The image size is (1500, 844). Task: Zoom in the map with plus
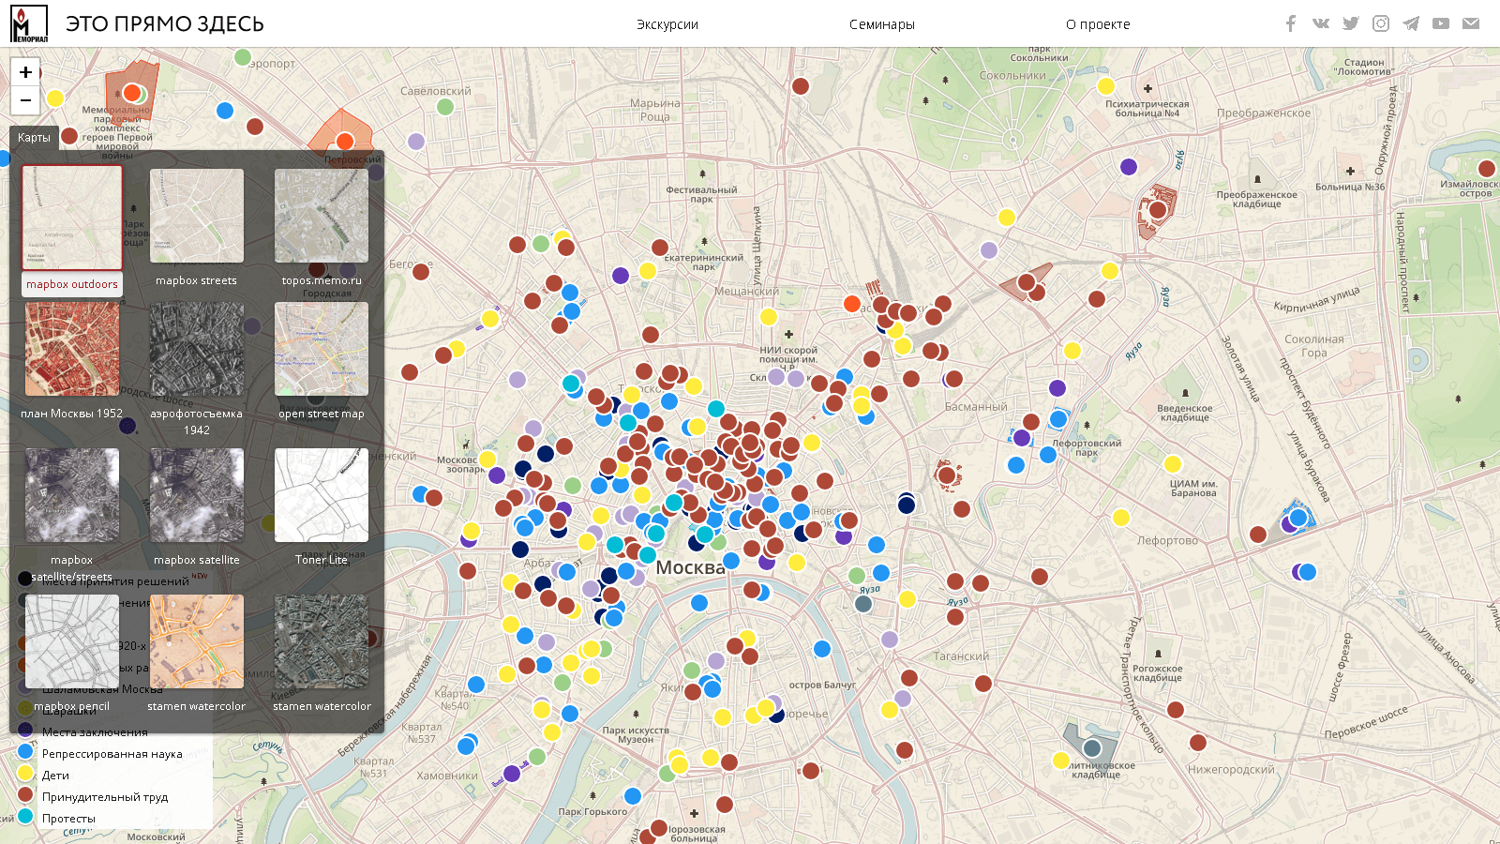click(25, 72)
